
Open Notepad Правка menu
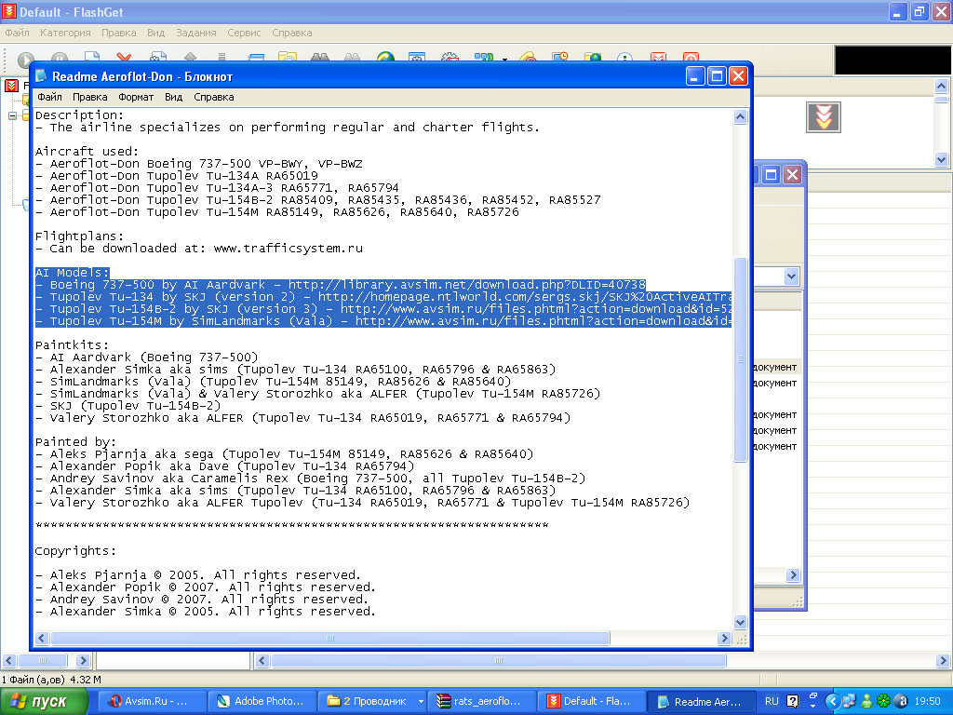pyautogui.click(x=90, y=97)
